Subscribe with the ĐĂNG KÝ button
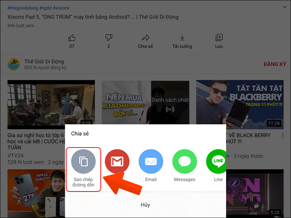 point(275,64)
